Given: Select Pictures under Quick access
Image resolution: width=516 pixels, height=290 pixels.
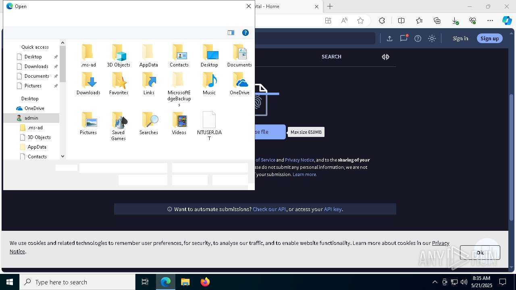Looking at the screenshot, I should pyautogui.click(x=33, y=86).
